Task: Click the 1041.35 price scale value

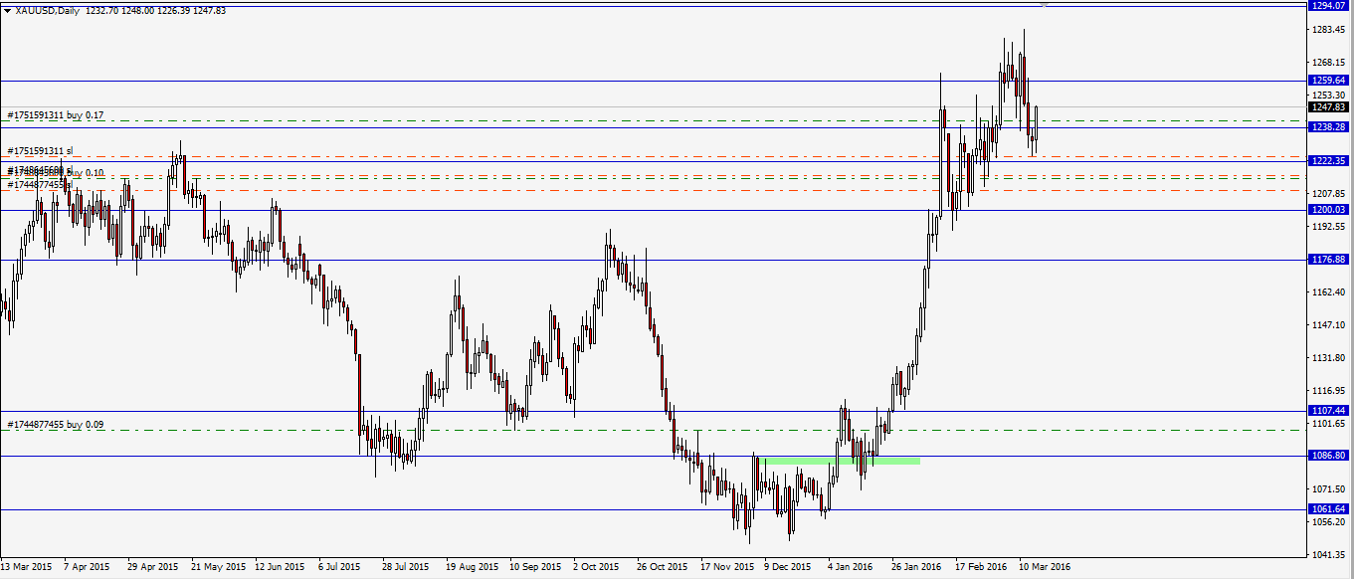Action: tap(1329, 555)
